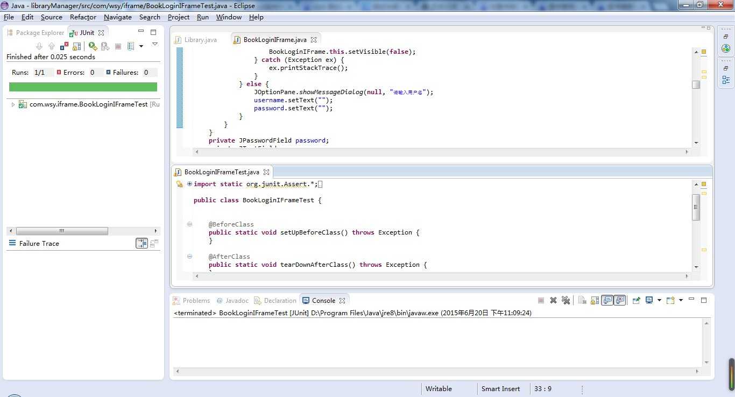The width and height of the screenshot is (735, 397).
Task: Click the upper editor vertical scrollbar thumb
Action: tap(696, 84)
